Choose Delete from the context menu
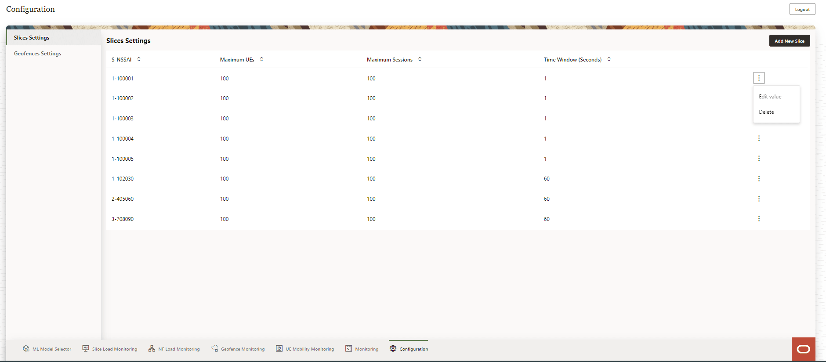 (x=776, y=112)
